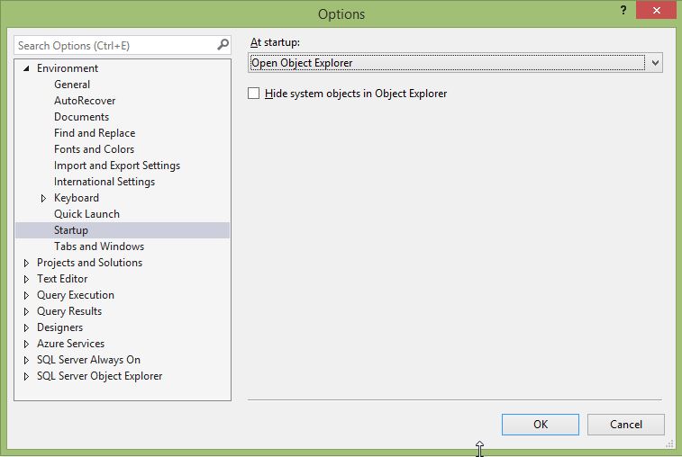The height and width of the screenshot is (457, 682).
Task: Select the Text Editor category
Action: [x=62, y=279]
